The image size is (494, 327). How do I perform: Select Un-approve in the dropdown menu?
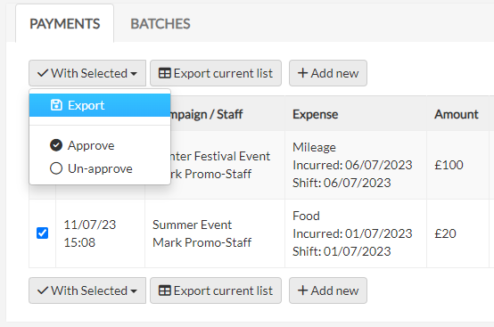[x=100, y=168]
